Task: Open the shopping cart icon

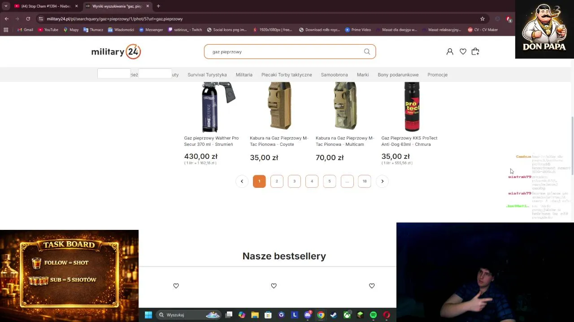Action: click(475, 51)
